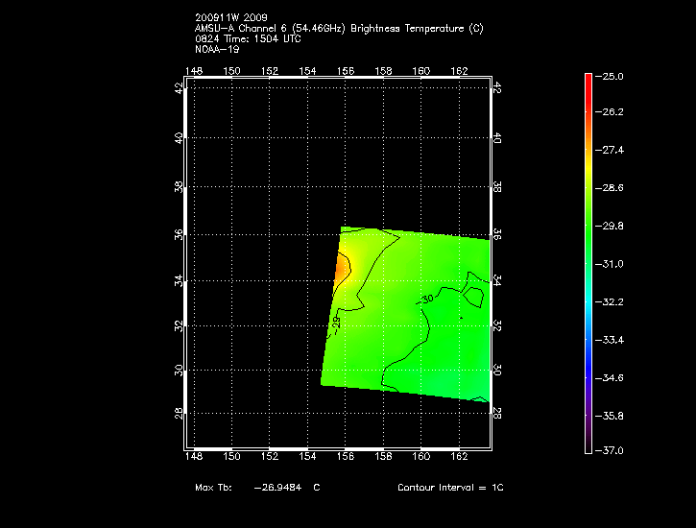696x528 pixels.
Task: Click the Contour Interval = 1C text
Action: (x=450, y=488)
